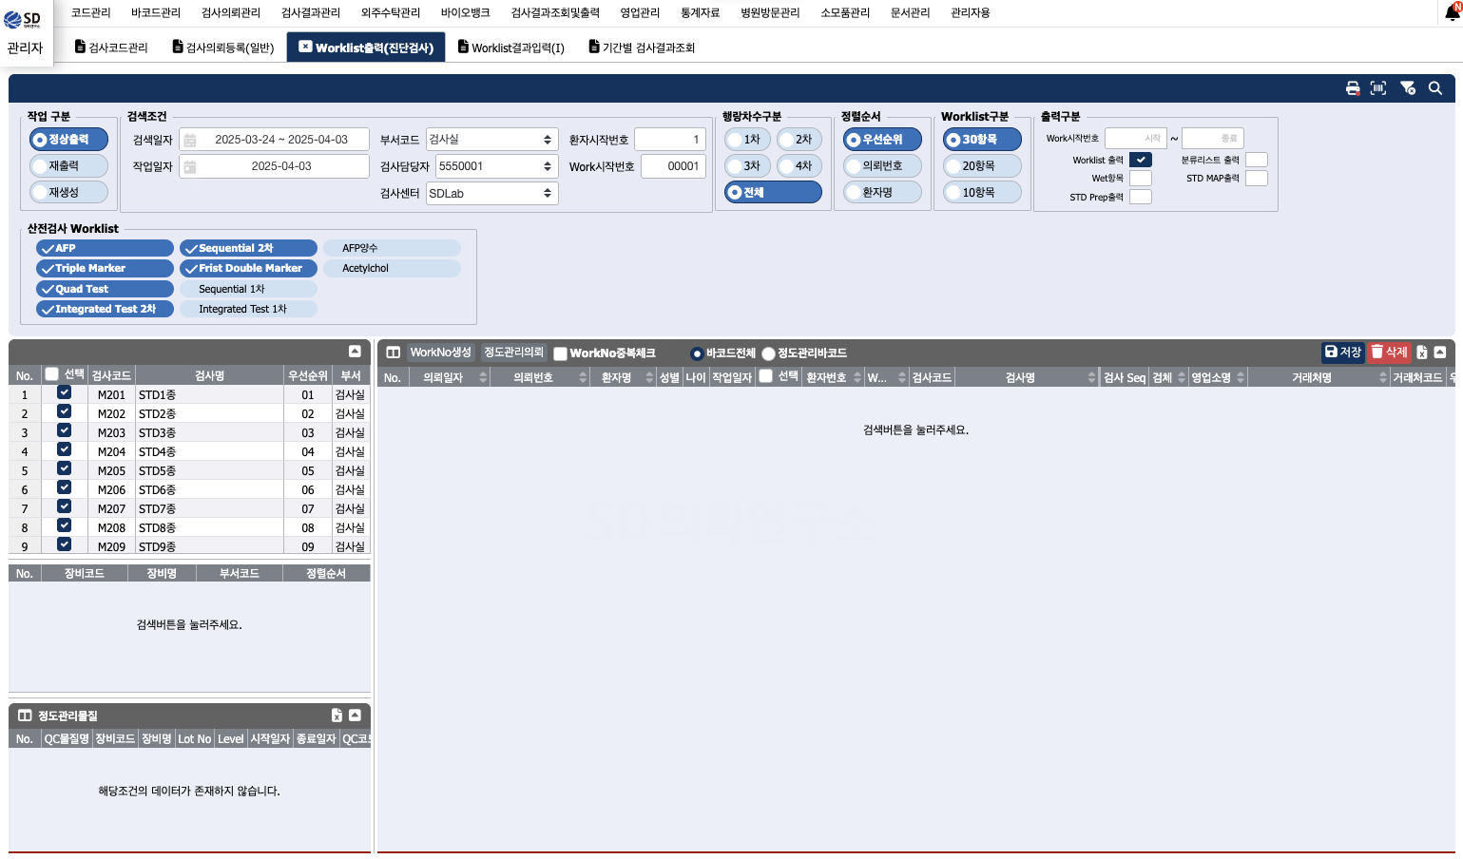Screen dimensions: 1463x859
Task: Switch to the Worklist결과입력(I) tab
Action: (511, 48)
